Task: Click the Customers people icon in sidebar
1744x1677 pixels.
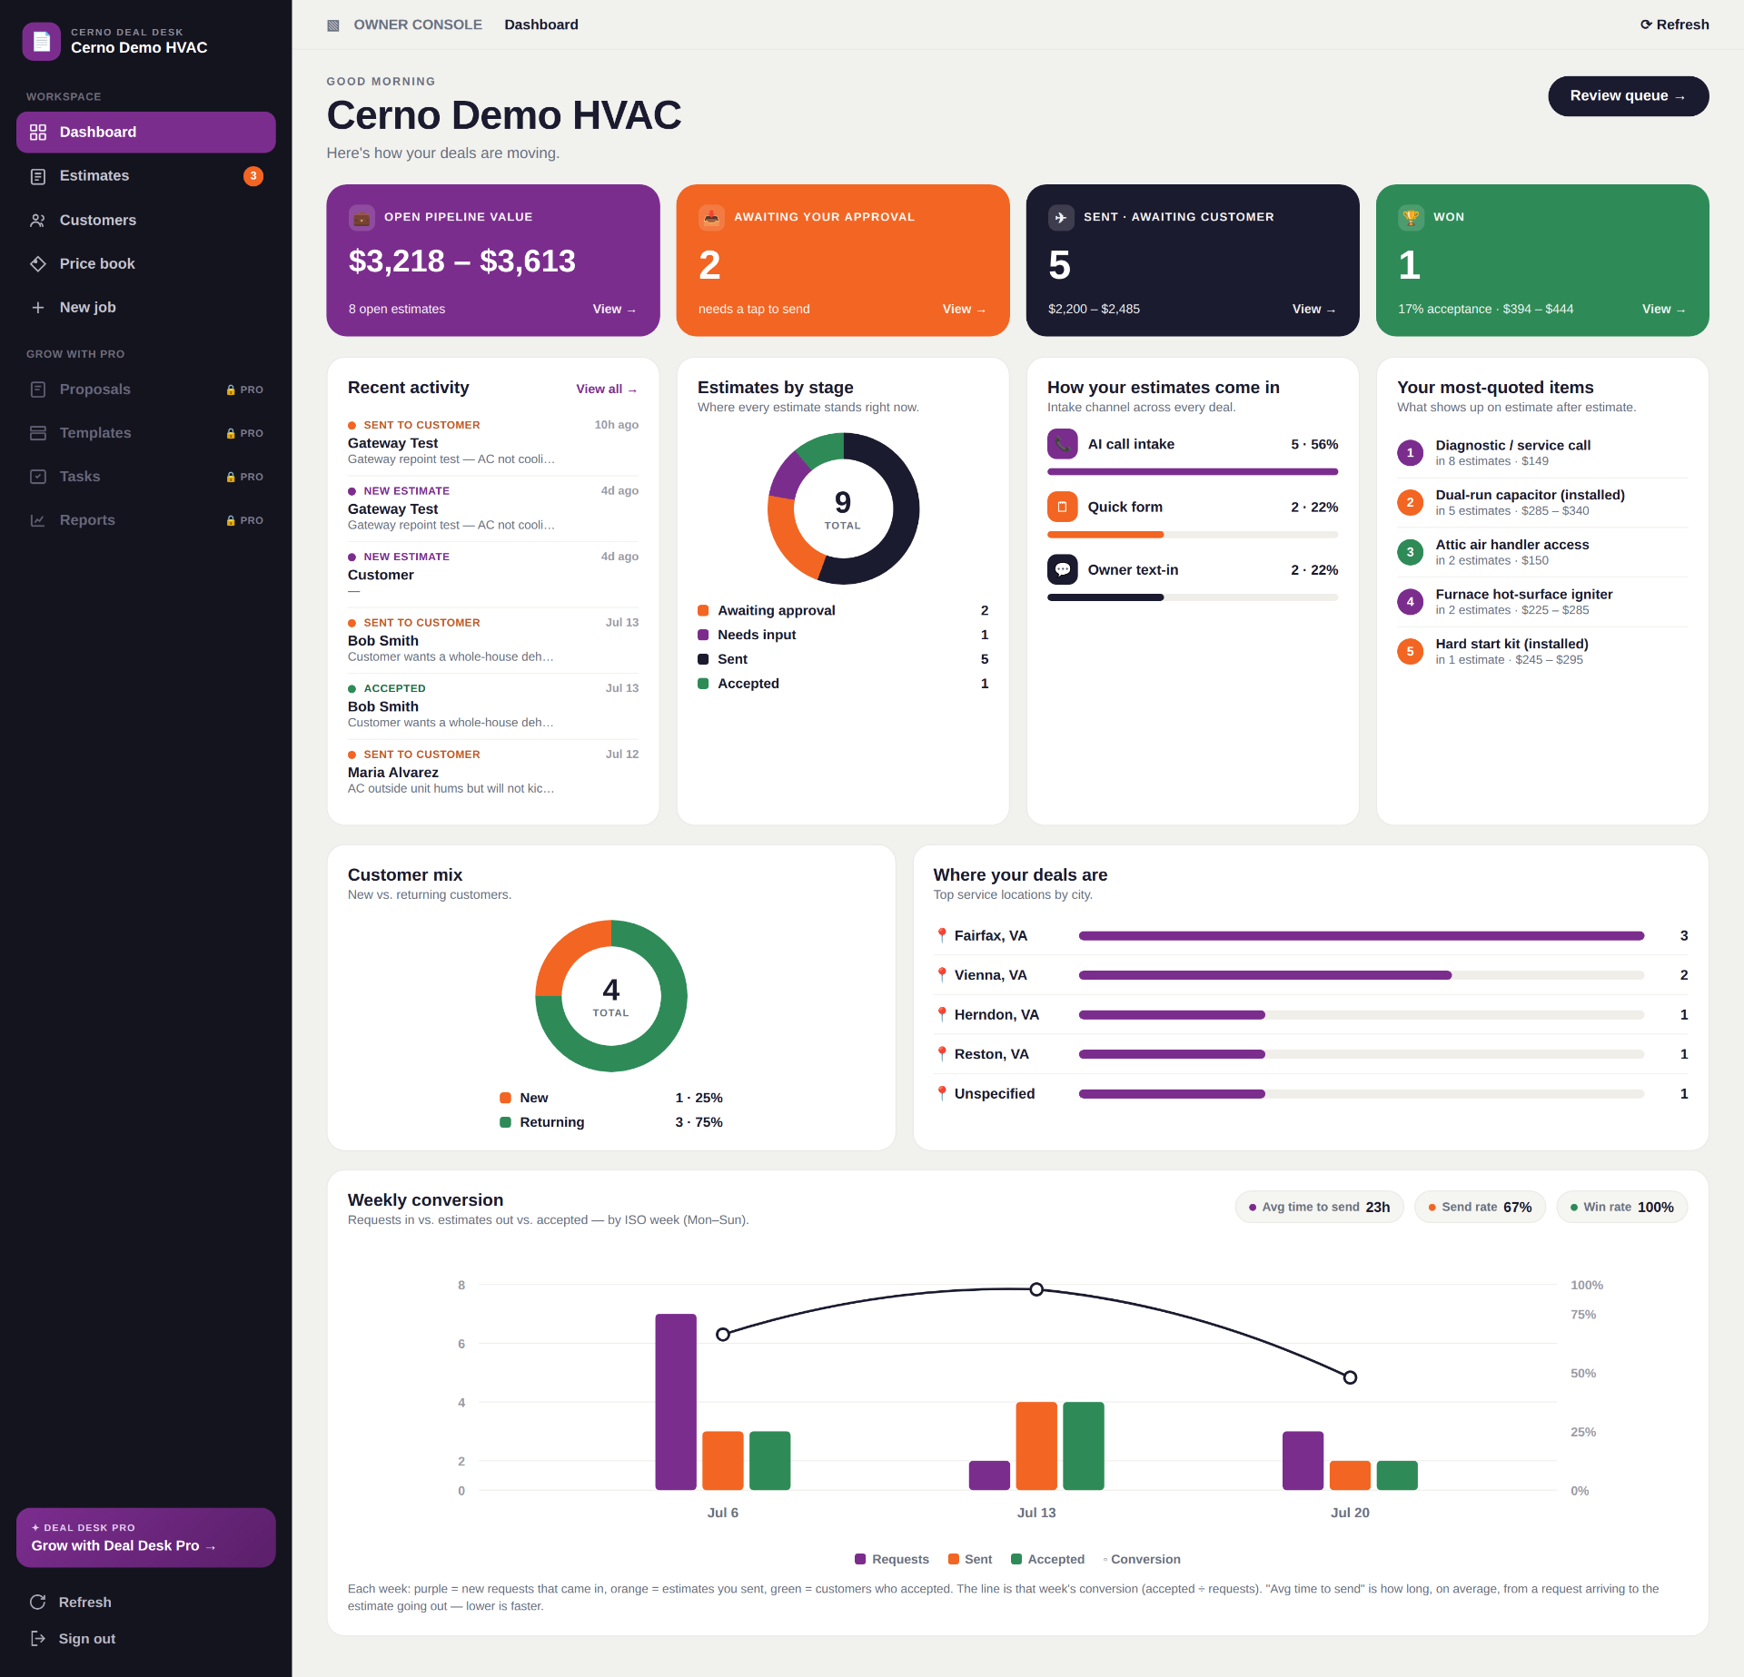Action: [38, 220]
